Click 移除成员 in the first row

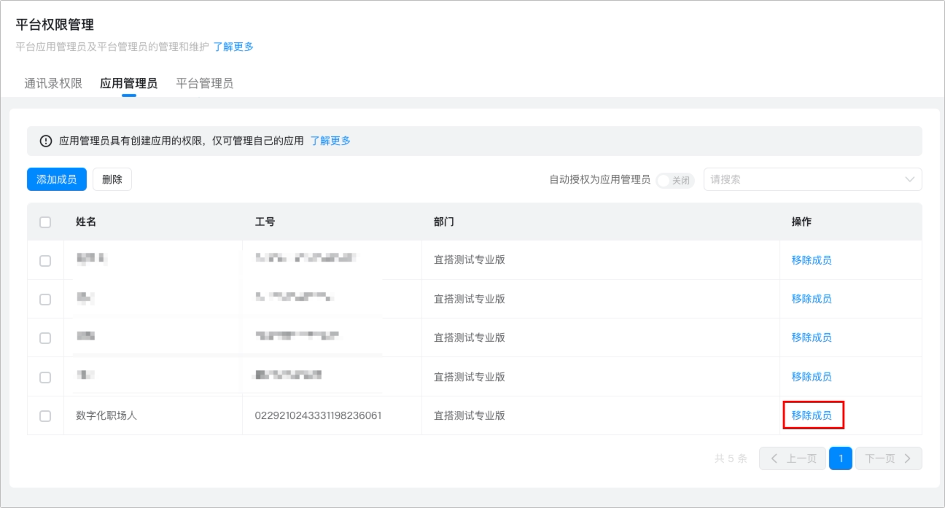pyautogui.click(x=812, y=260)
